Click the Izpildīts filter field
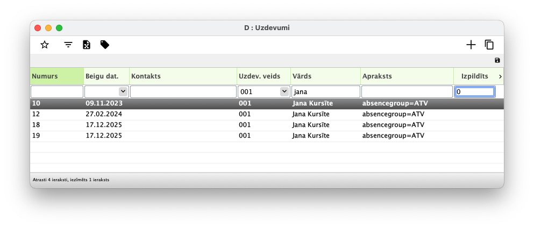The image size is (534, 228). [x=474, y=92]
